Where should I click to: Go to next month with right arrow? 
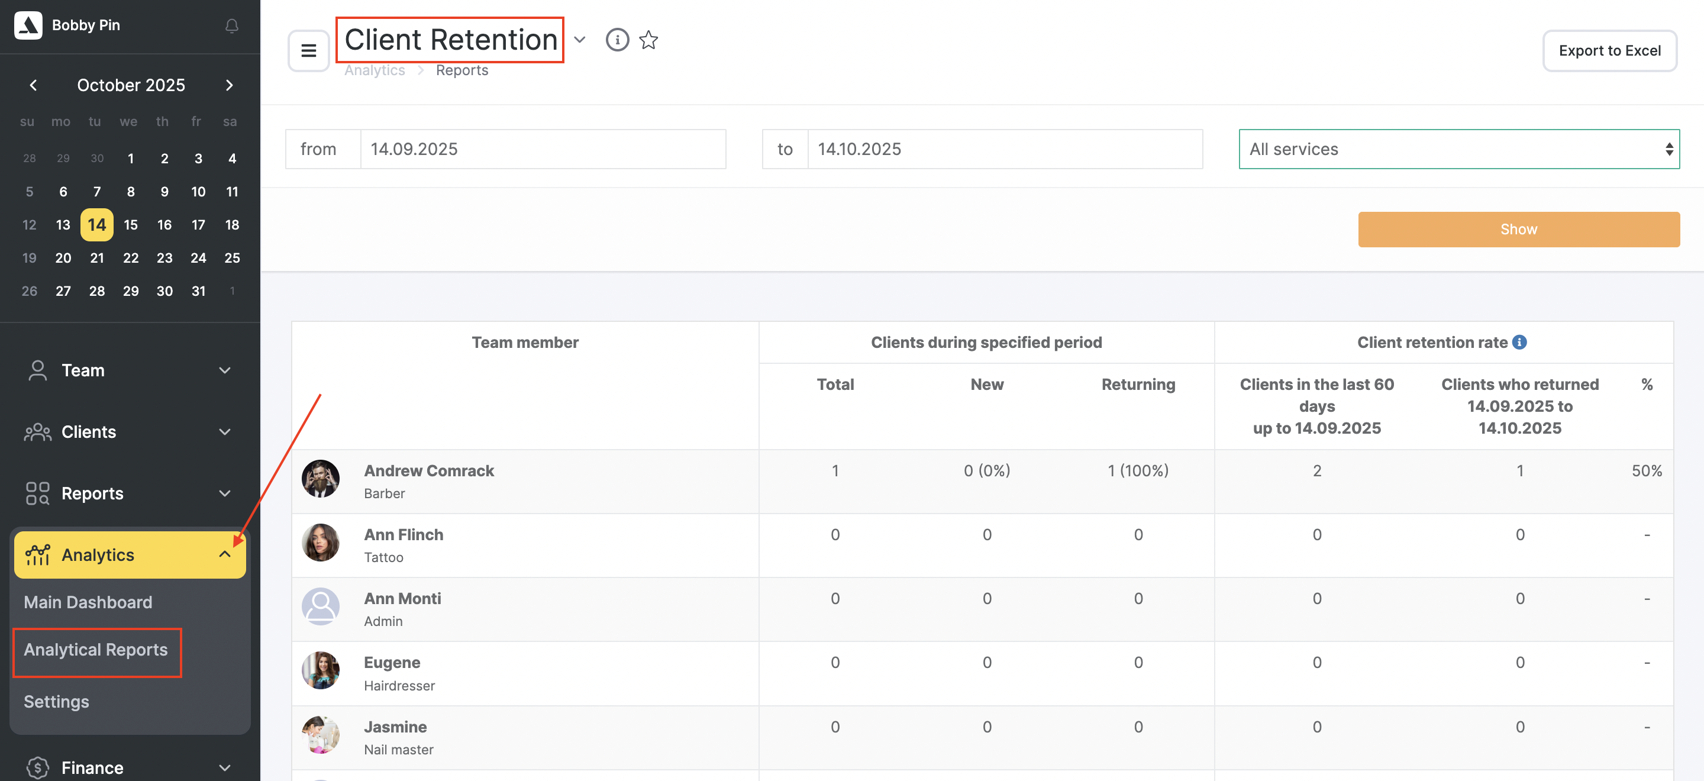[x=229, y=85]
